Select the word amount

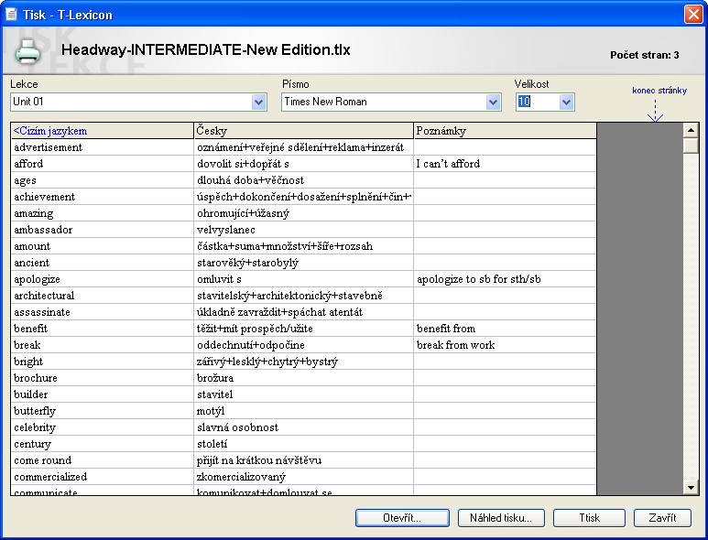pyautogui.click(x=32, y=246)
